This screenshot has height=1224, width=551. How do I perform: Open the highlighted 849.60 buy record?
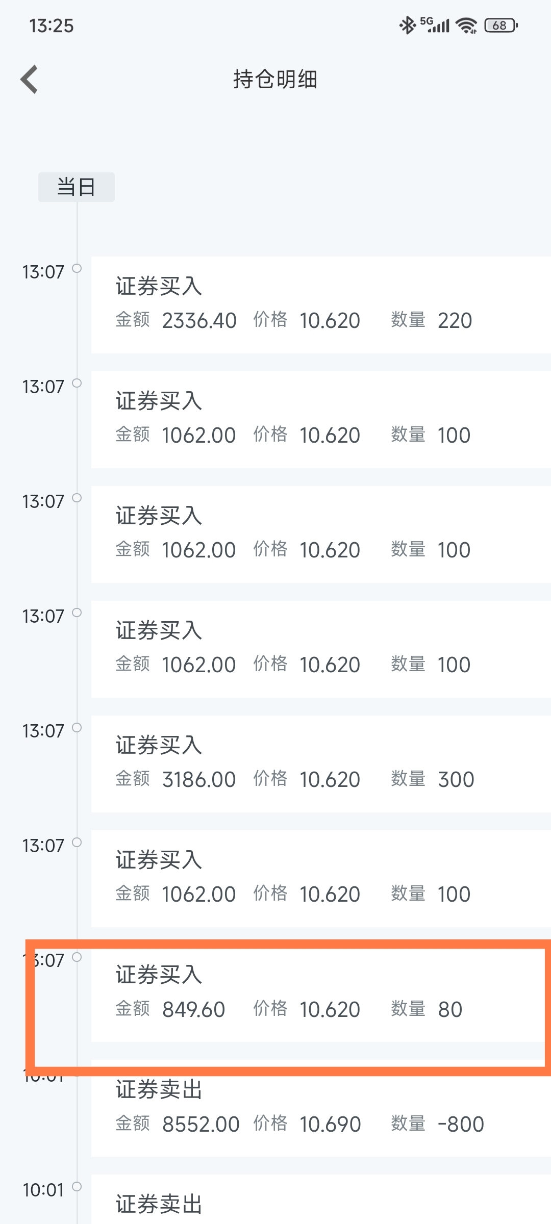(321, 993)
